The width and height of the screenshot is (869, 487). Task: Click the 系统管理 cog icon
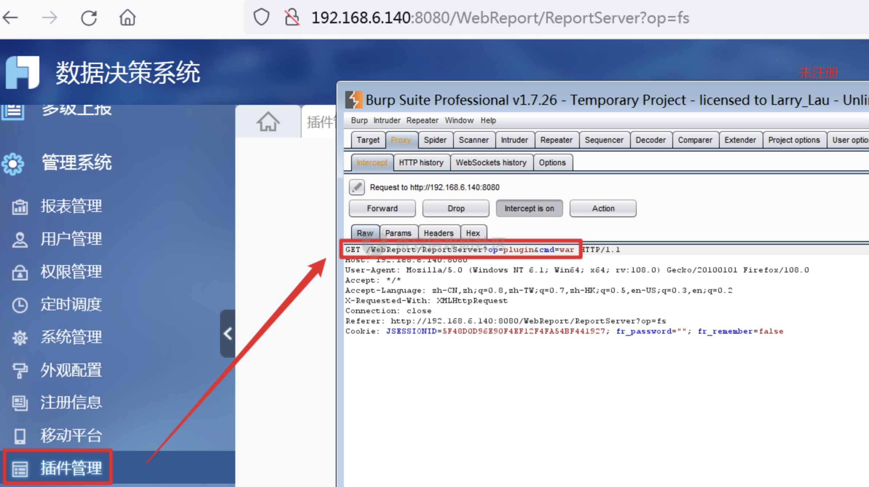click(x=20, y=338)
